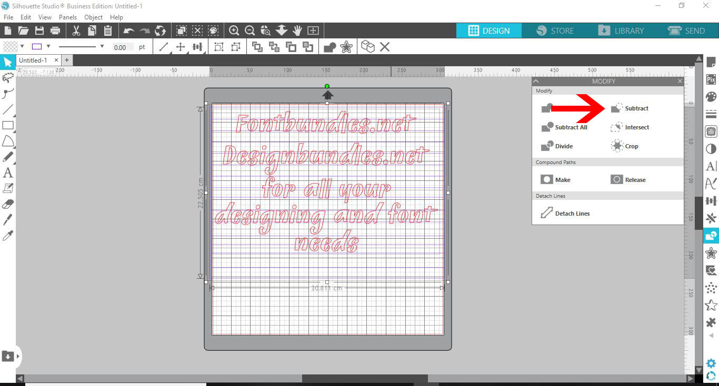Click the crosshatch fill pattern swatch
This screenshot has width=719, height=386.
pos(11,46)
